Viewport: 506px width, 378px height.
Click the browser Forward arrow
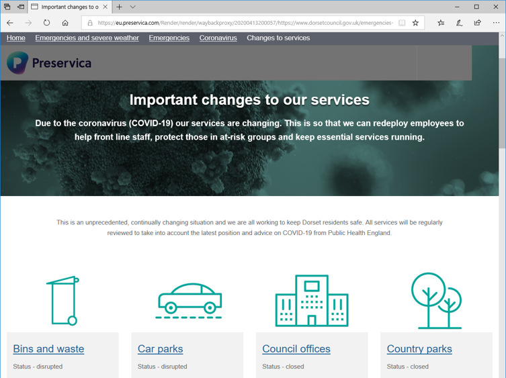point(28,23)
